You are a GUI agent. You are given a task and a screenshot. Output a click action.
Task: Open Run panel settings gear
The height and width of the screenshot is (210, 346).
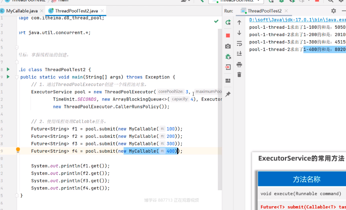pos(333,11)
